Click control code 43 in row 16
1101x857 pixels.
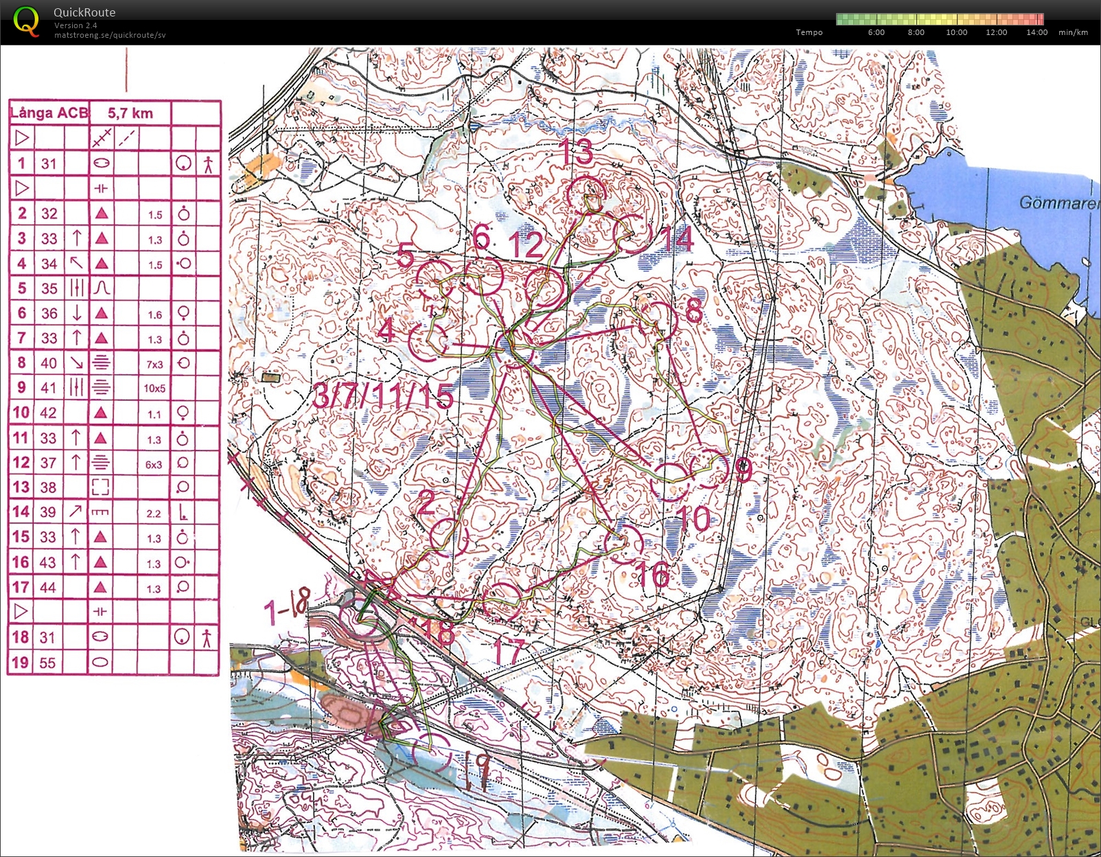click(48, 562)
